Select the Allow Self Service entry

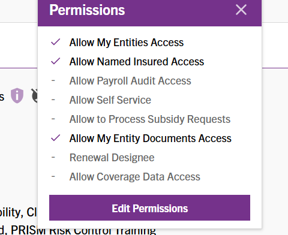[x=110, y=100]
